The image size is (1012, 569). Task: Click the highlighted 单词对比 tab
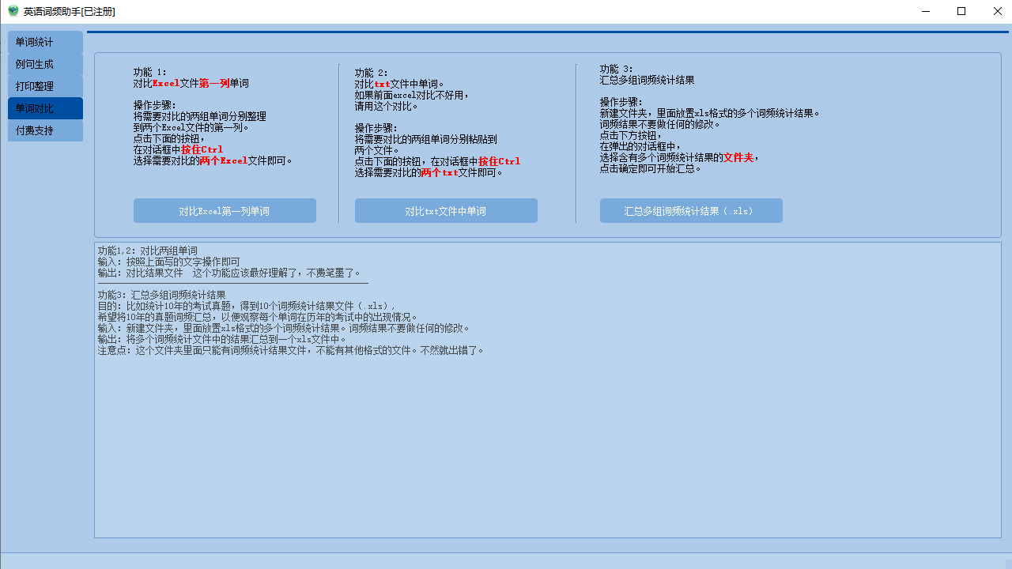point(44,108)
